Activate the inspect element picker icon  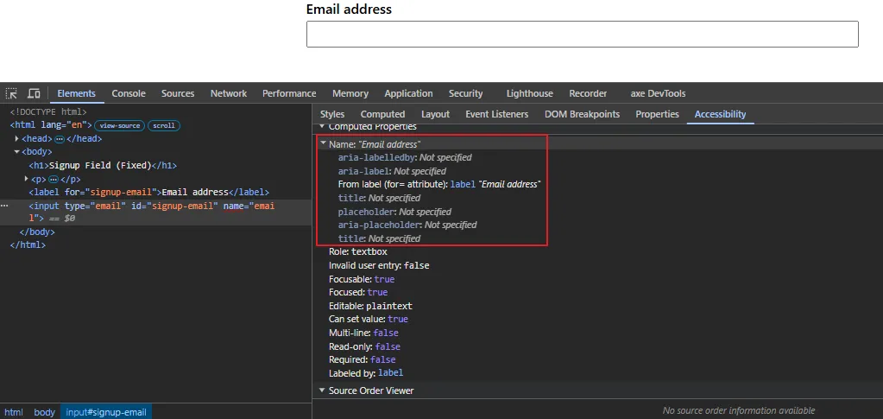tap(12, 93)
